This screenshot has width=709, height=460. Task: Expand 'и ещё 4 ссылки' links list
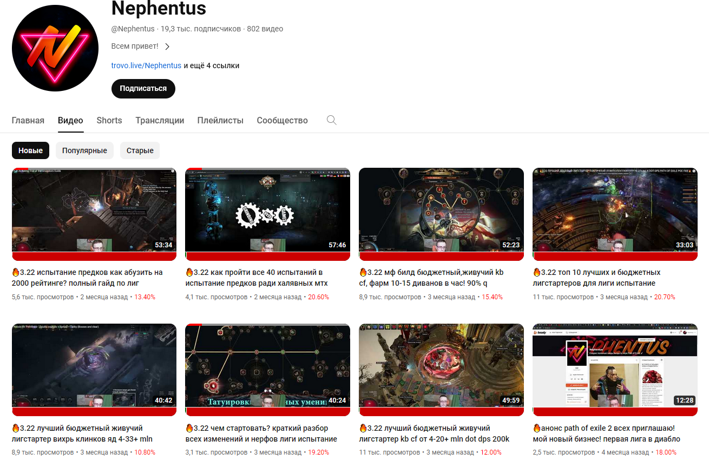click(x=212, y=65)
